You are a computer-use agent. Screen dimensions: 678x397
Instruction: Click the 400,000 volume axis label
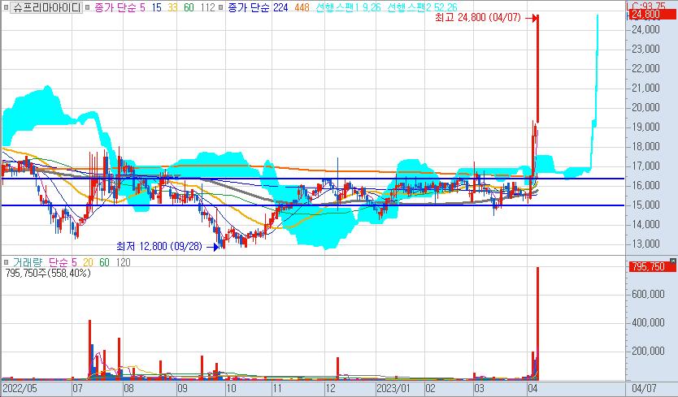tap(648, 322)
